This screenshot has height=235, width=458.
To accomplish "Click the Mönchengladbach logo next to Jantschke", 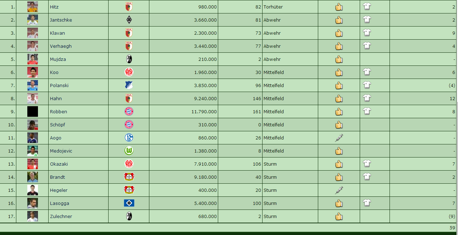I will point(129,20).
